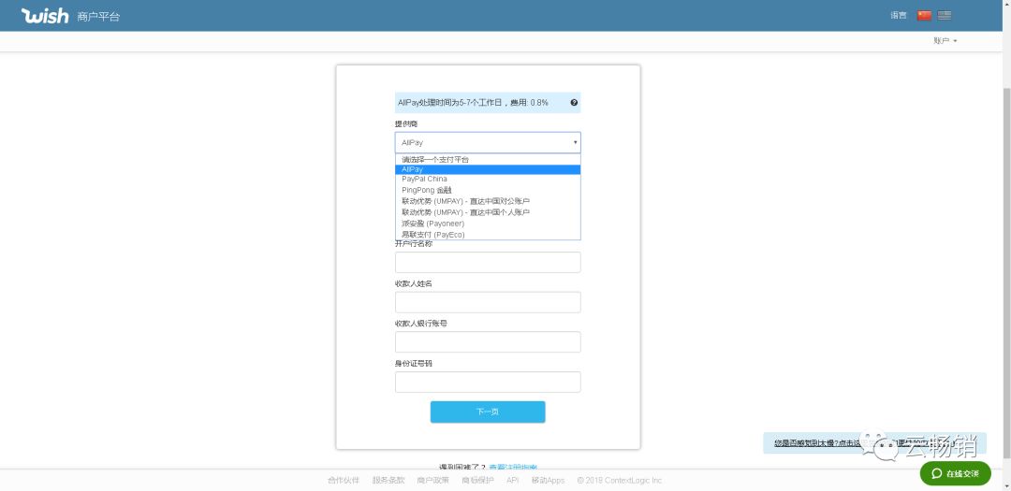Focus the 身份证号码 input field
Viewport: 1011px width, 491px height.
click(x=488, y=383)
